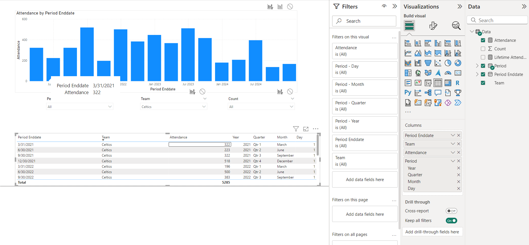Click the Data pane search field

coord(497,20)
